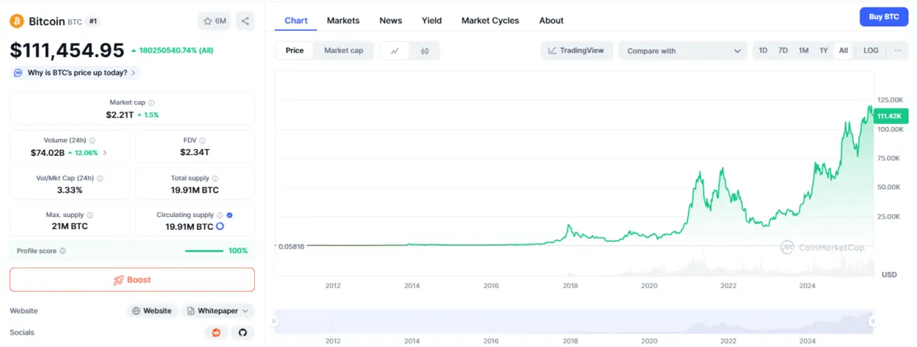Expand Why is BTC's price up today
This screenshot has width=917, height=347.
coord(77,73)
